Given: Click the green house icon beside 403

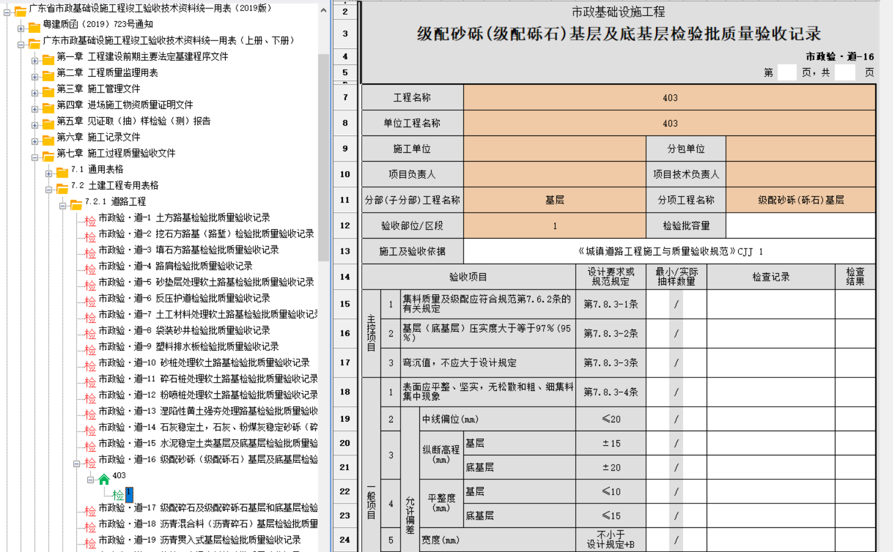Looking at the screenshot, I should point(104,479).
